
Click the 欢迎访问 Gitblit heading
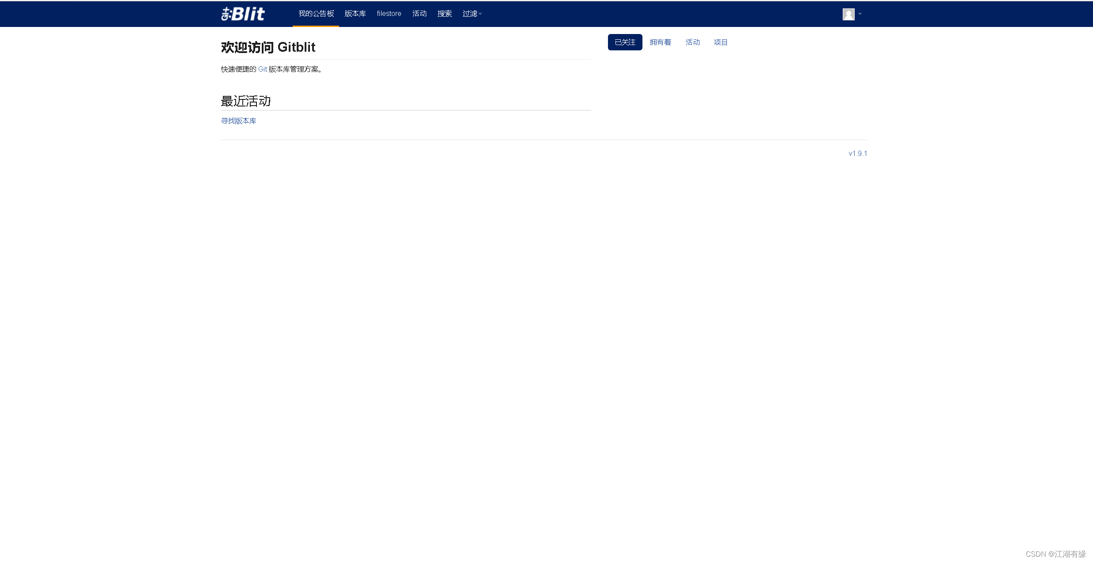click(x=268, y=47)
